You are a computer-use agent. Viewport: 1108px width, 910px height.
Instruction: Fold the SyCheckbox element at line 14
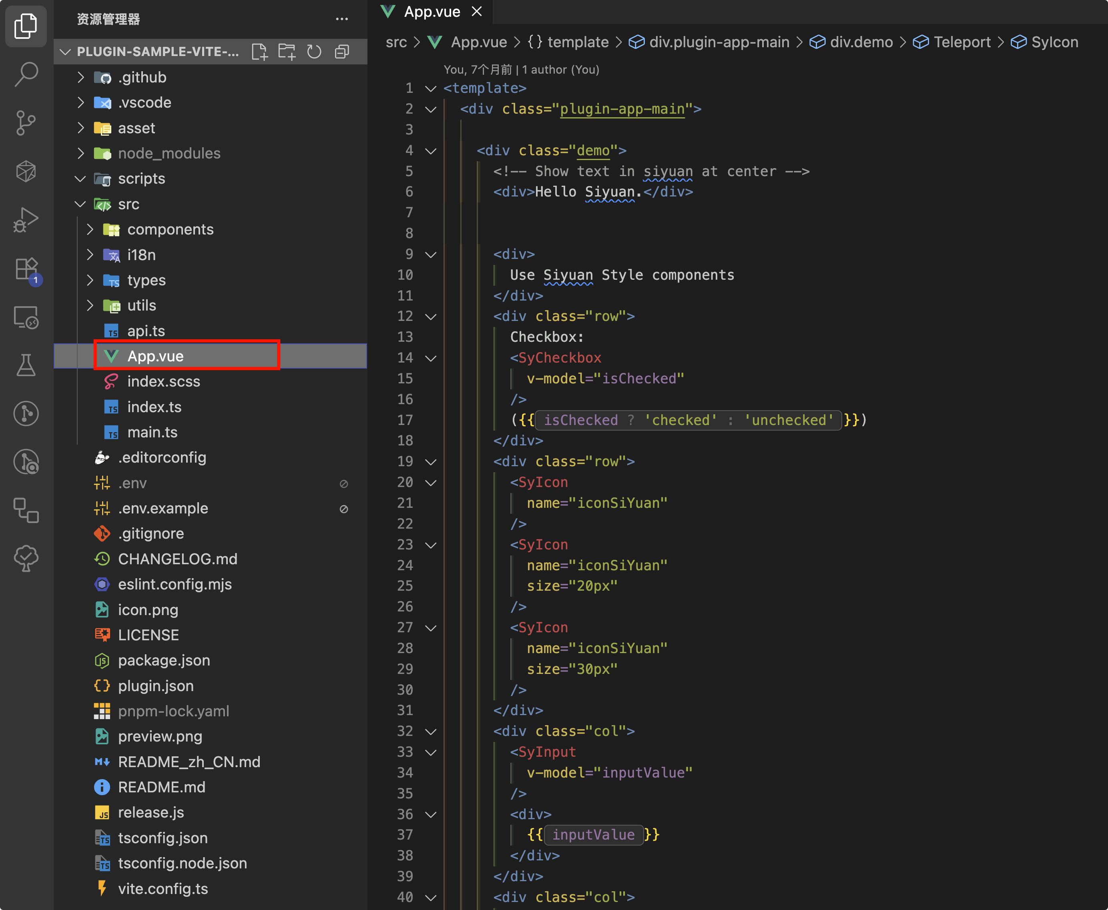(430, 359)
